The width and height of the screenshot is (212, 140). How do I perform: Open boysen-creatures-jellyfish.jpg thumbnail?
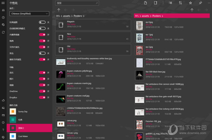click(x=61, y=74)
